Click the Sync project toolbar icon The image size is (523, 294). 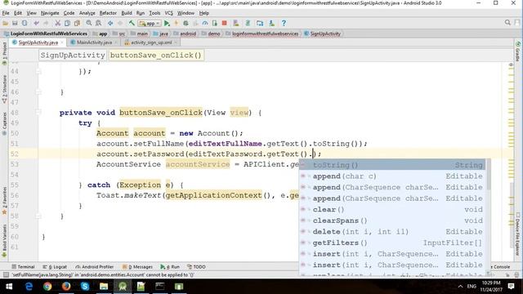(25, 24)
